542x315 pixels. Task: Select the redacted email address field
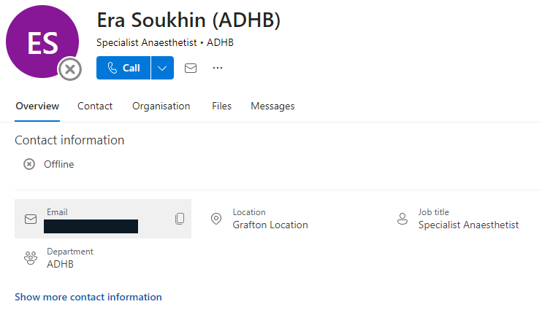click(x=91, y=225)
